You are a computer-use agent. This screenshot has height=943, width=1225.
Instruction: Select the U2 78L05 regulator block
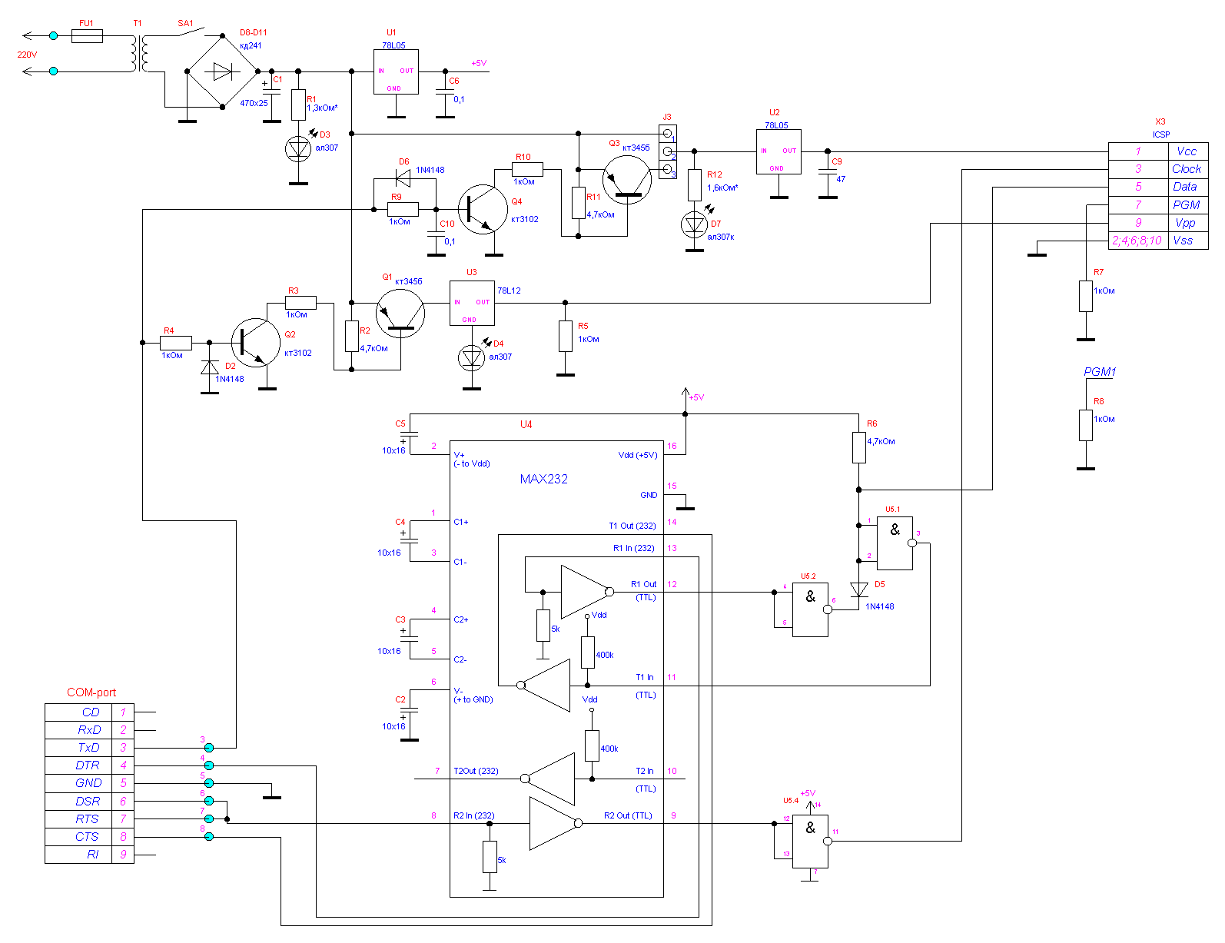778,151
